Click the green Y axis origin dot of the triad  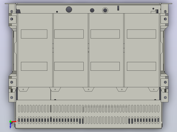pyautogui.click(x=11, y=122)
